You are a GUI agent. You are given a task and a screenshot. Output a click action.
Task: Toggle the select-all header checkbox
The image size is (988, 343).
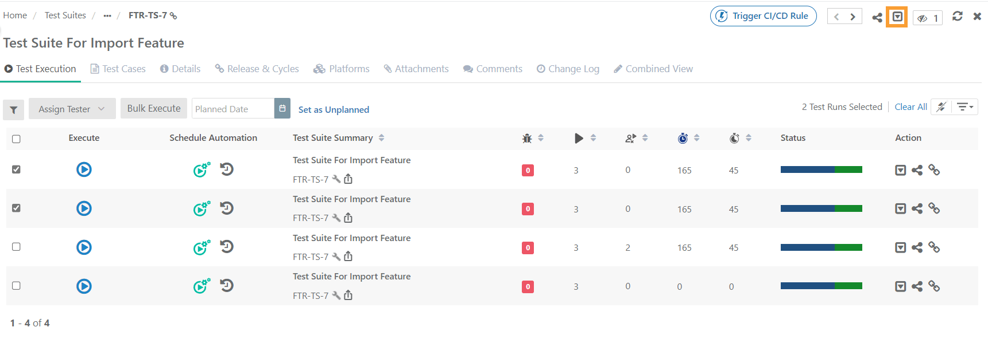16,139
